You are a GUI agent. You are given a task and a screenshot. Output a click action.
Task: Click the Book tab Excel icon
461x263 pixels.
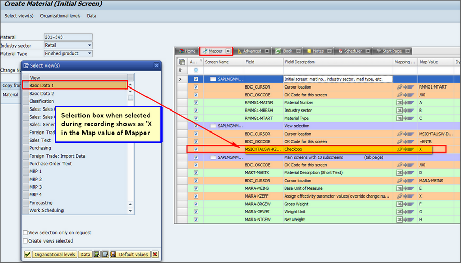(x=278, y=51)
